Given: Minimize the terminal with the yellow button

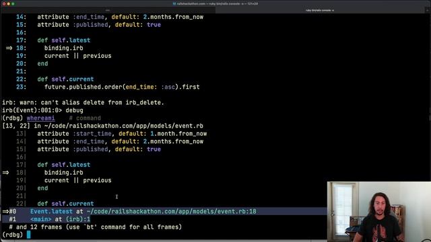Looking at the screenshot, I should tap(9, 4).
